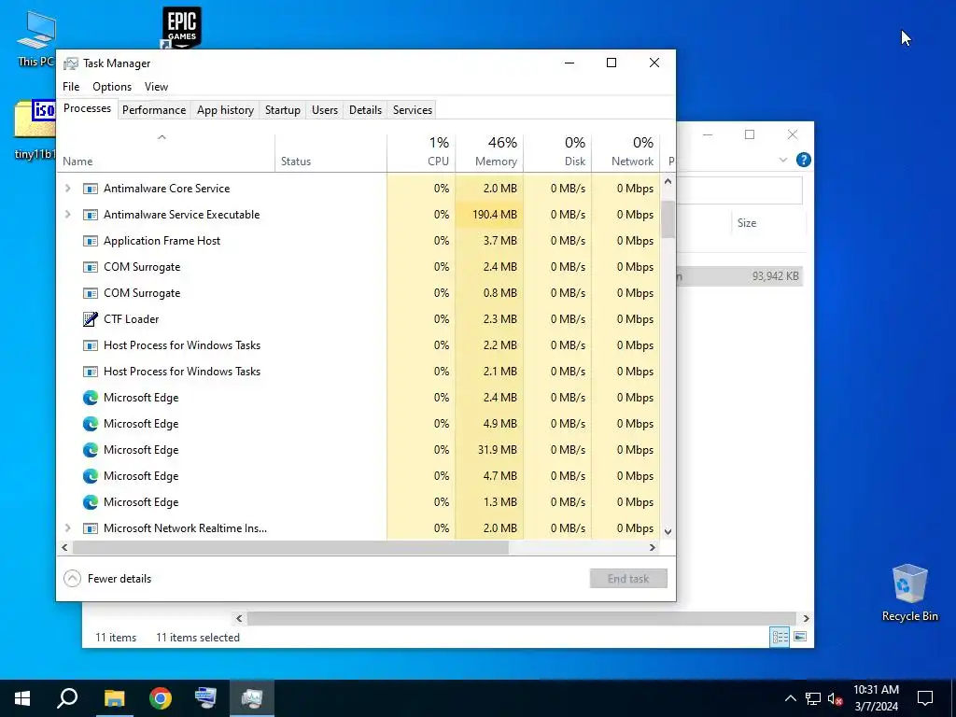Open the View menu in Task Manager
Image resolution: width=956 pixels, height=717 pixels.
click(156, 87)
